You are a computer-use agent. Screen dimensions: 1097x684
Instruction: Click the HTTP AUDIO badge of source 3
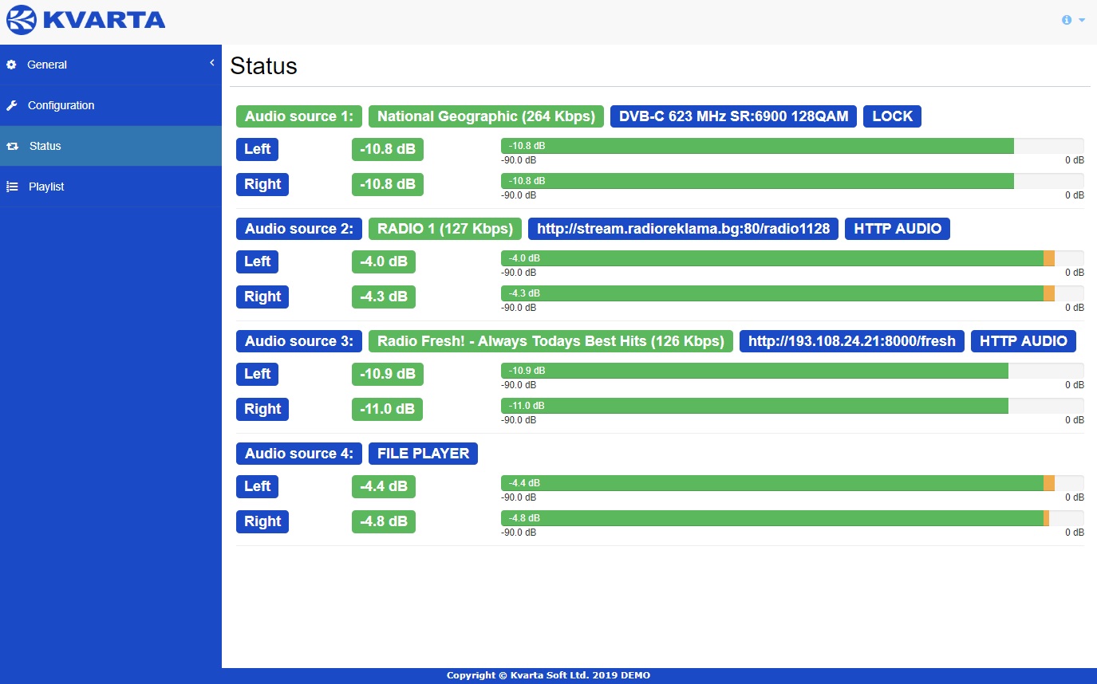coord(1024,341)
